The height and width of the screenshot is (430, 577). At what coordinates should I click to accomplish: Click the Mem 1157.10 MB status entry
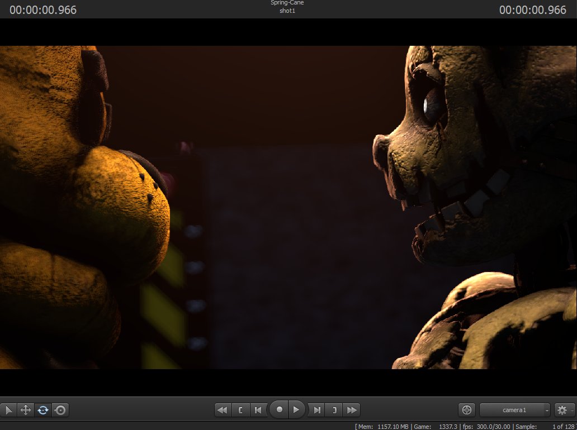point(382,426)
